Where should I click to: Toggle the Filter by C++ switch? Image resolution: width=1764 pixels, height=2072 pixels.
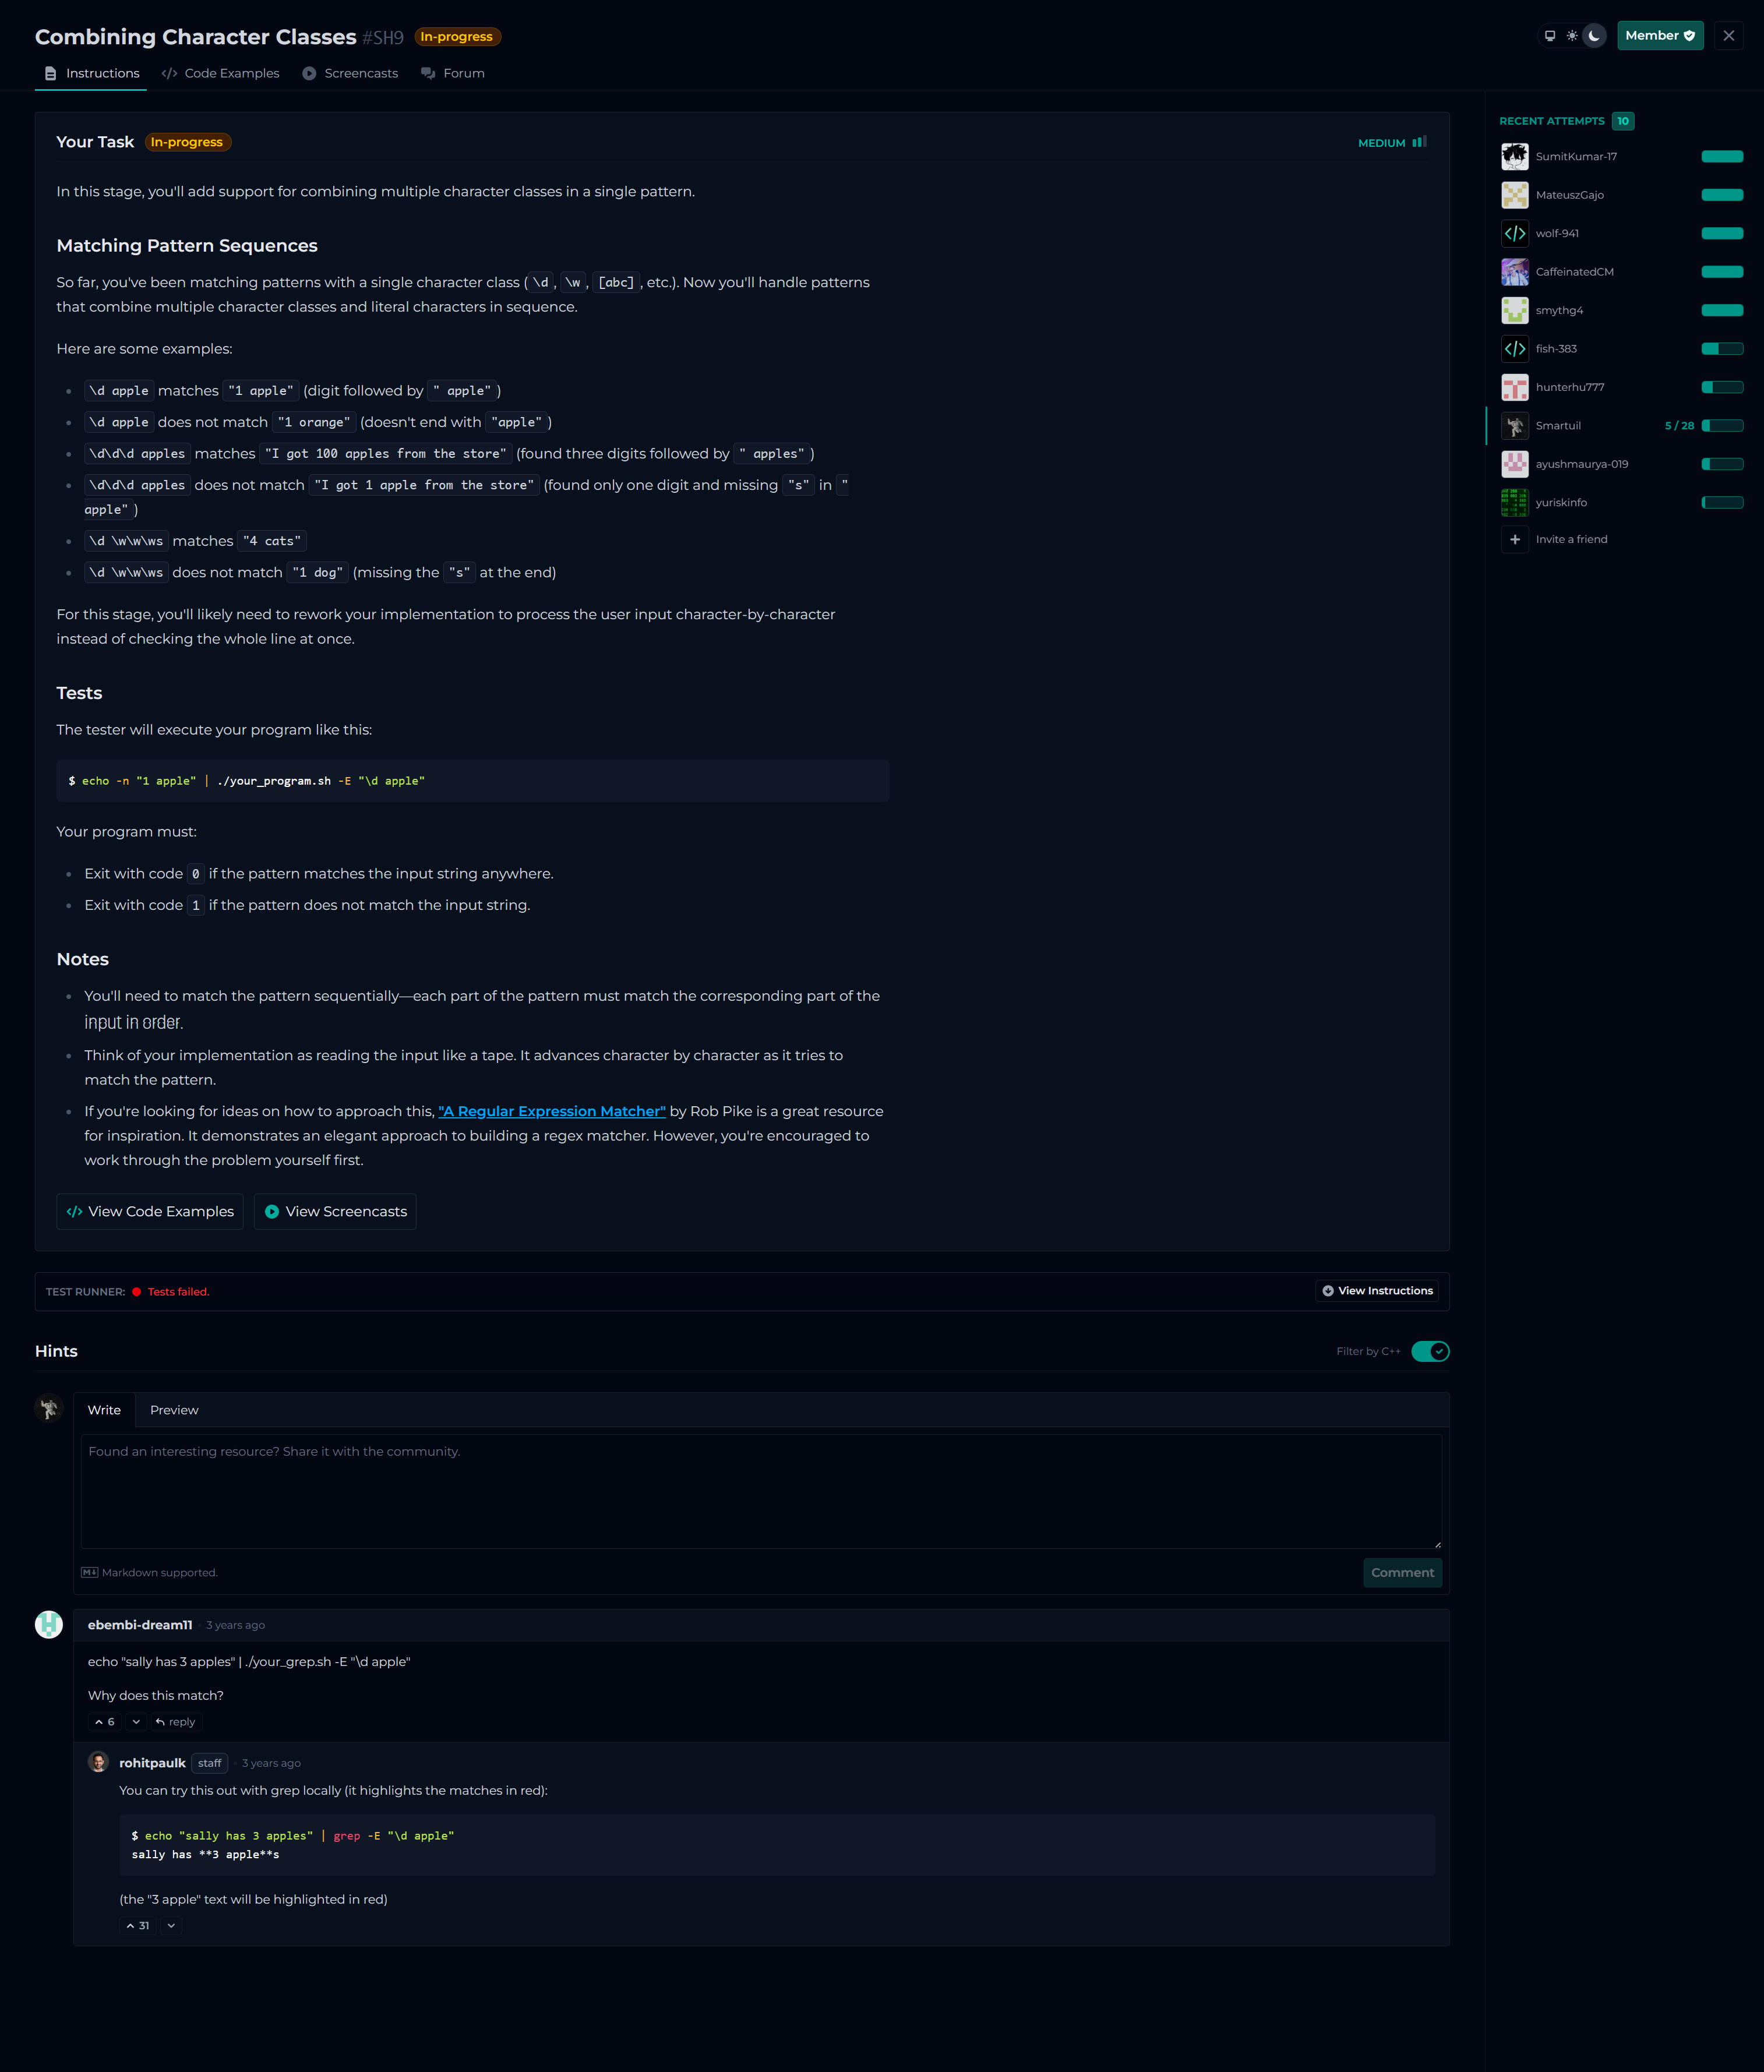click(1430, 1352)
